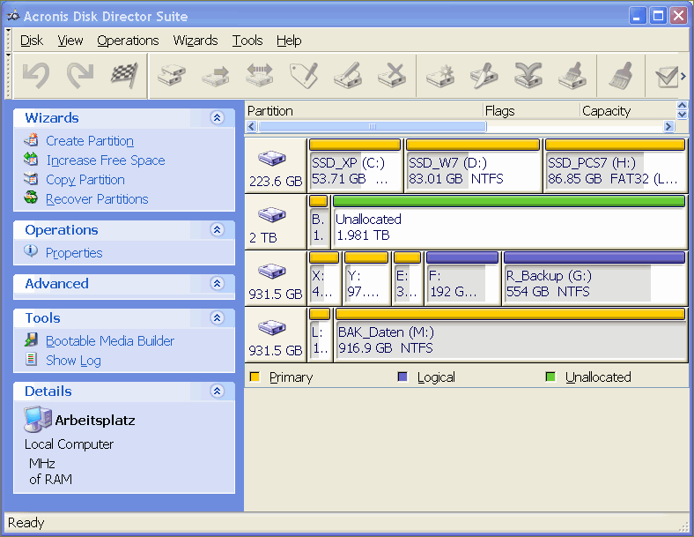This screenshot has width=694, height=537.
Task: Click the Show Log icon
Action: 31,359
